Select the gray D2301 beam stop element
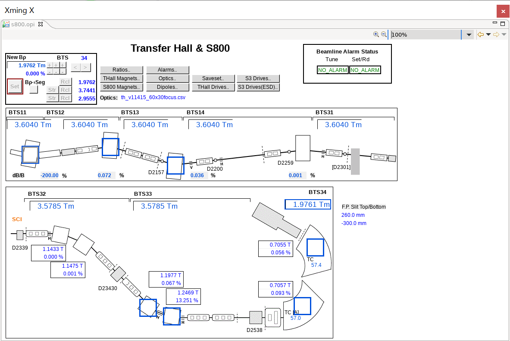This screenshot has height=341, width=510. 355,162
